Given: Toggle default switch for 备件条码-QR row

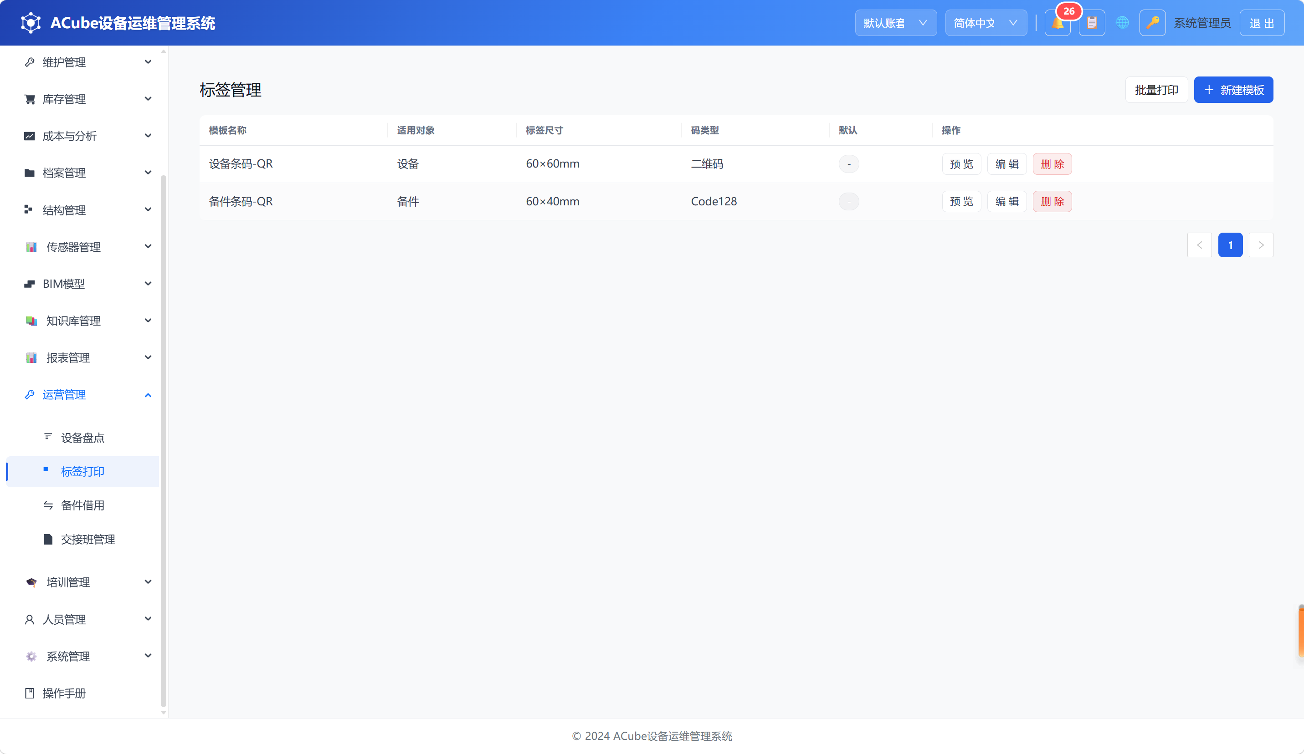Looking at the screenshot, I should click(849, 202).
